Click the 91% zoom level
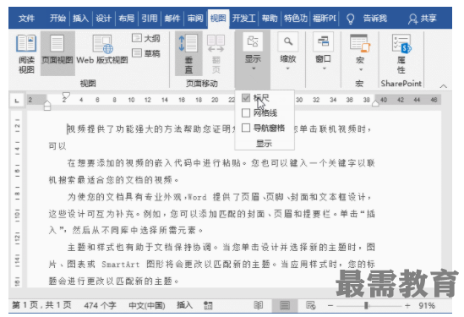464x317 pixels. pyautogui.click(x=427, y=305)
